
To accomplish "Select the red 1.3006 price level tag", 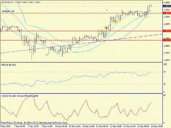I will point(167,13).
